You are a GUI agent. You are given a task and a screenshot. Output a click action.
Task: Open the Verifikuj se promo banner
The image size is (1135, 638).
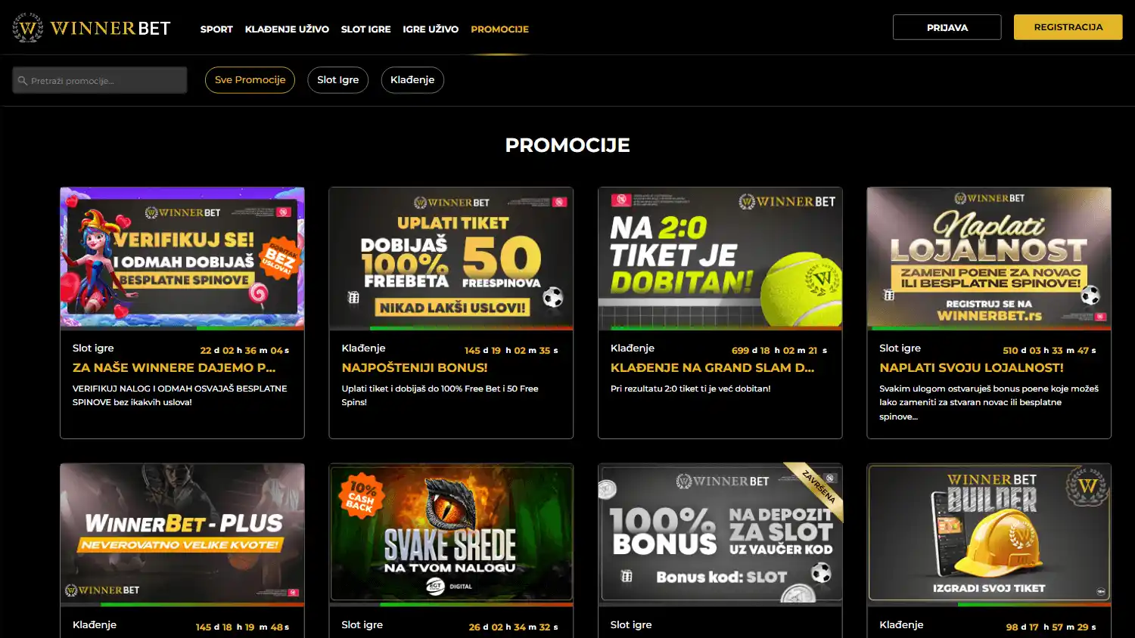coord(182,257)
